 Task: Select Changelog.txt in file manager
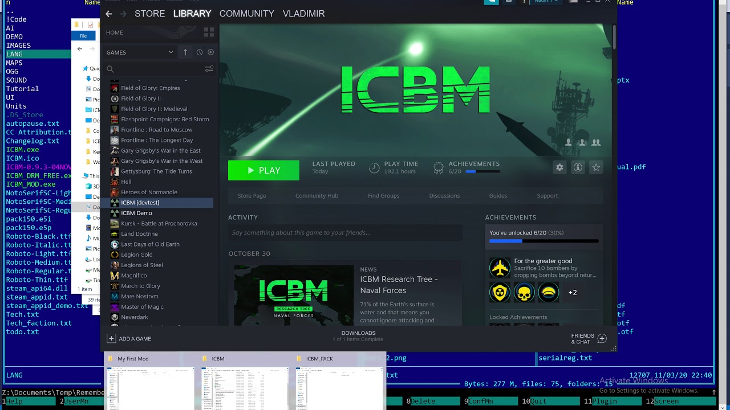coord(33,141)
